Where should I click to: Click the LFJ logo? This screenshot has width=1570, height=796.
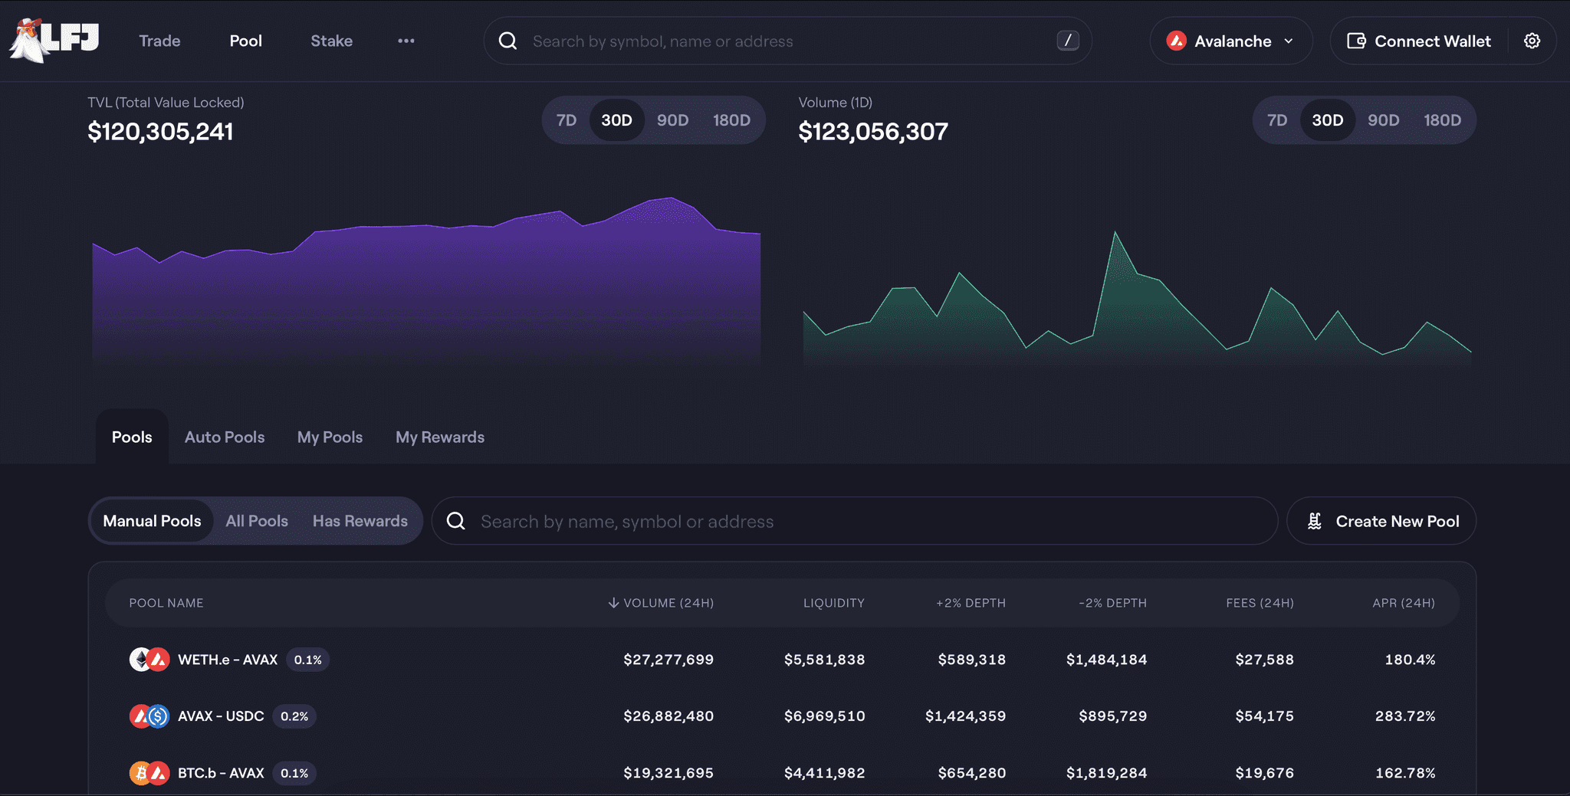[x=54, y=41]
